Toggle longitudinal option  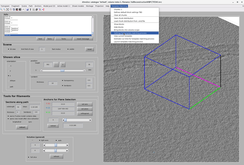pyautogui.click(x=11, y=122)
